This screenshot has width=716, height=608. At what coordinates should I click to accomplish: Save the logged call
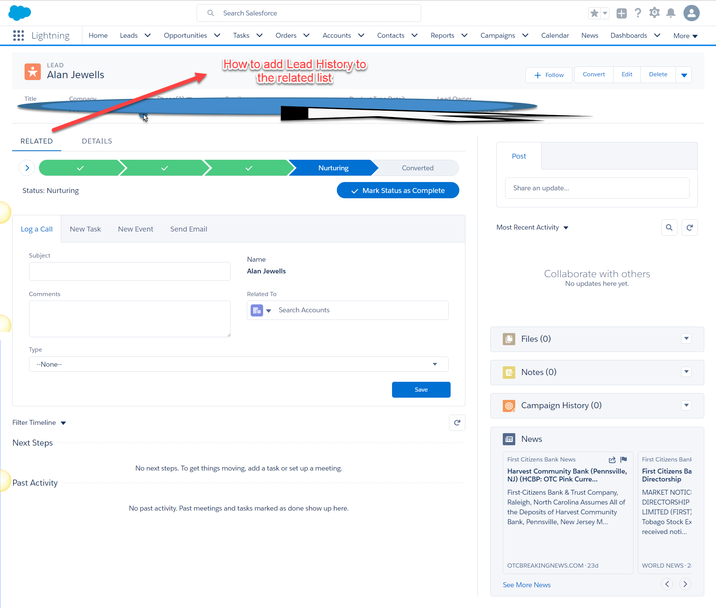pyautogui.click(x=421, y=390)
